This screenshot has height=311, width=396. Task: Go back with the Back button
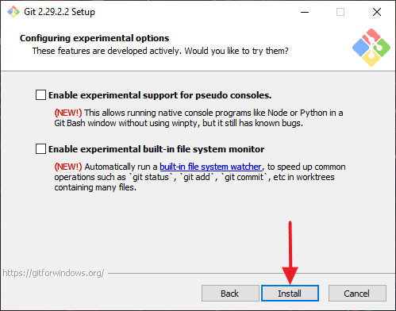230,294
